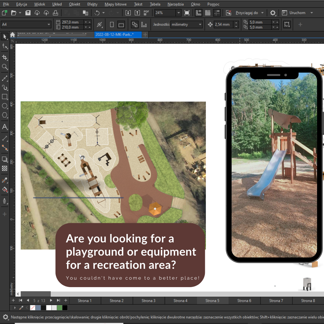Expand the A4 page size dropdown
This screenshot has height=324, width=324.
[49, 24]
